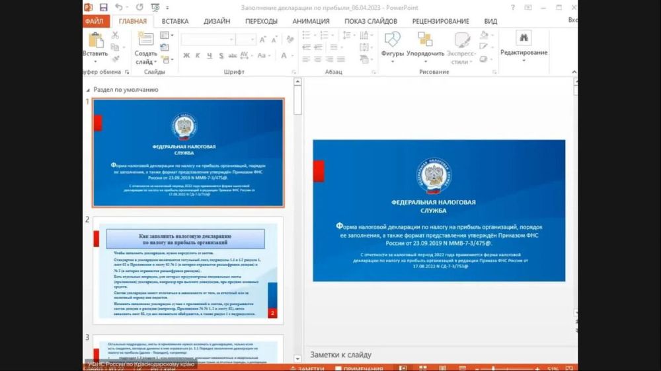
Task: Click the Format Painter brush icon
Action: [115, 59]
